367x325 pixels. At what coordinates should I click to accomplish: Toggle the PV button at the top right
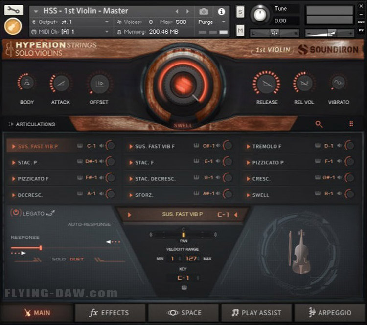pyautogui.click(x=361, y=30)
